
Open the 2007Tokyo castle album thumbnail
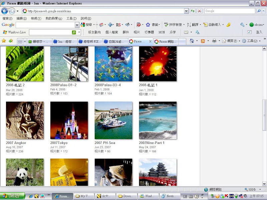[x=69, y=120]
